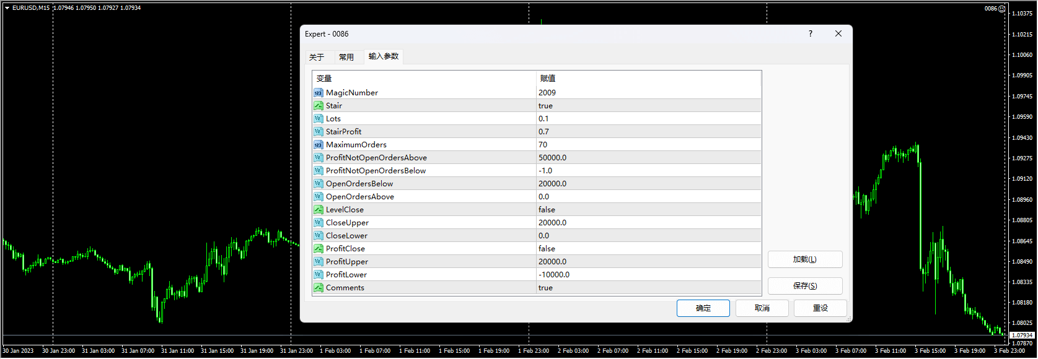Open the chart menu arrow beside EURUSD,M15
The width and height of the screenshot is (1038, 359).
point(7,8)
